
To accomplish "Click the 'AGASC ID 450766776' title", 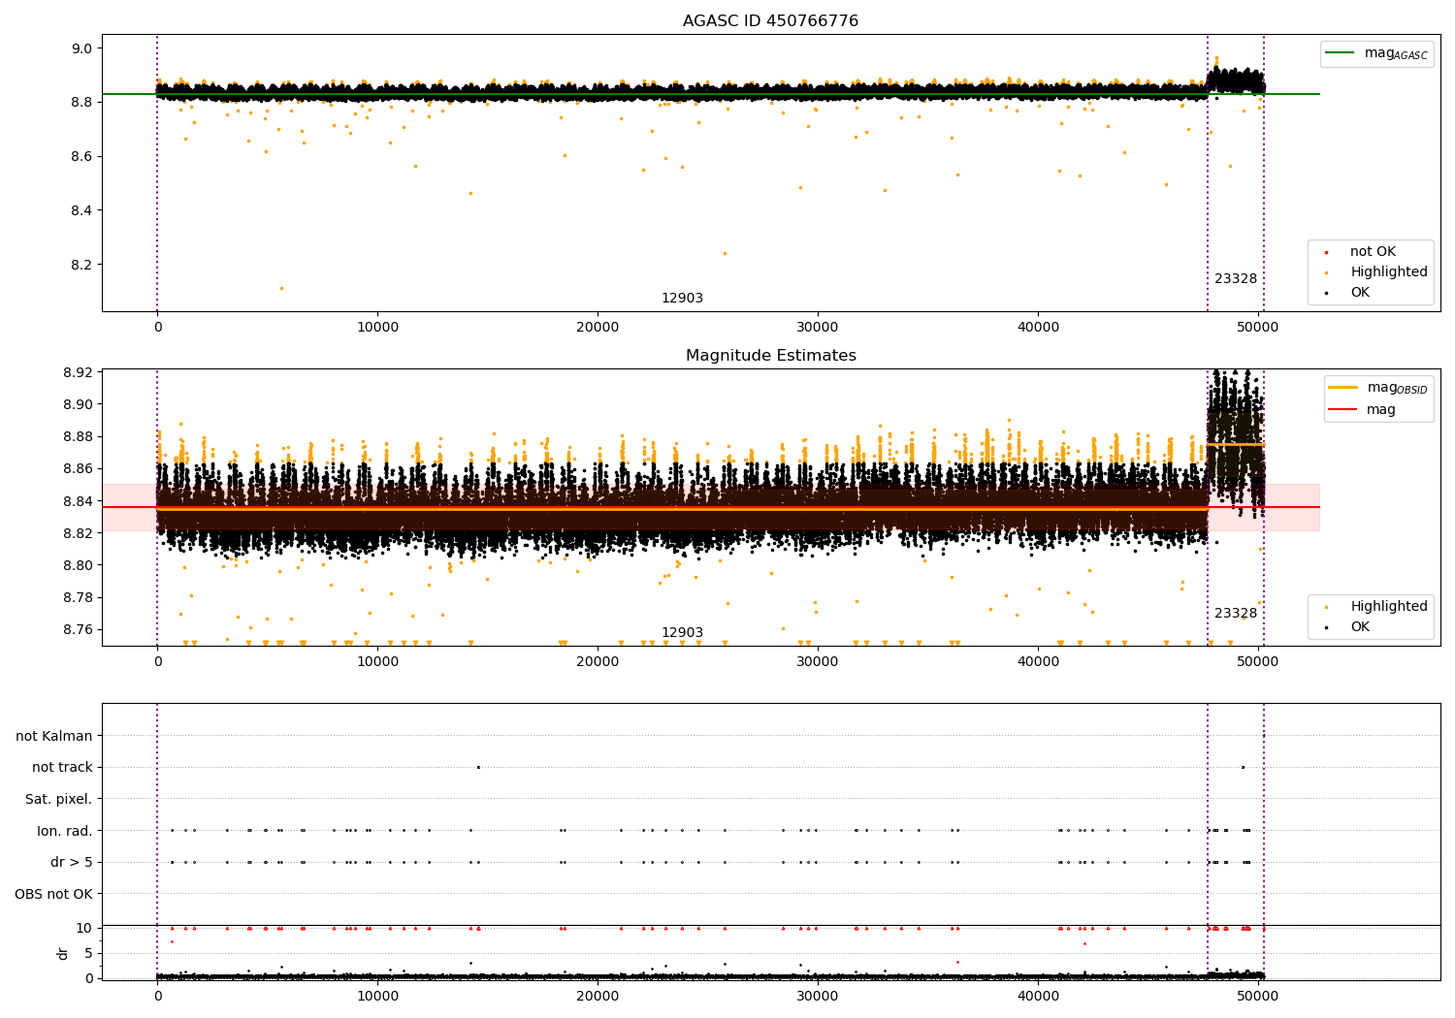I will click(x=770, y=21).
